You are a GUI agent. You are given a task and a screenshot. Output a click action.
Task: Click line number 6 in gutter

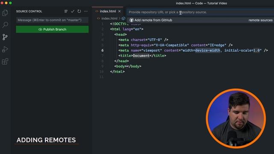[x=102, y=50]
